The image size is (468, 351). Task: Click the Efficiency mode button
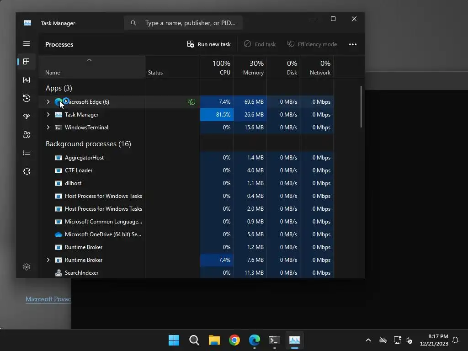point(312,44)
